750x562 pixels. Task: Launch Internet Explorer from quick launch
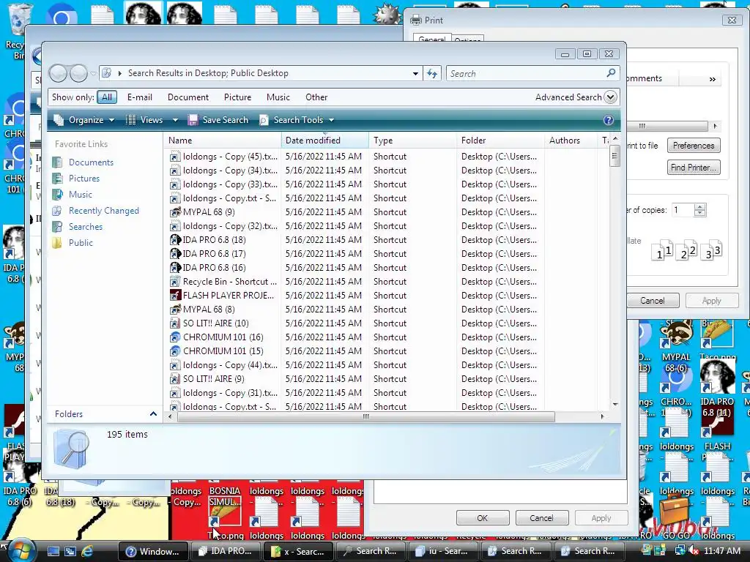tap(87, 551)
